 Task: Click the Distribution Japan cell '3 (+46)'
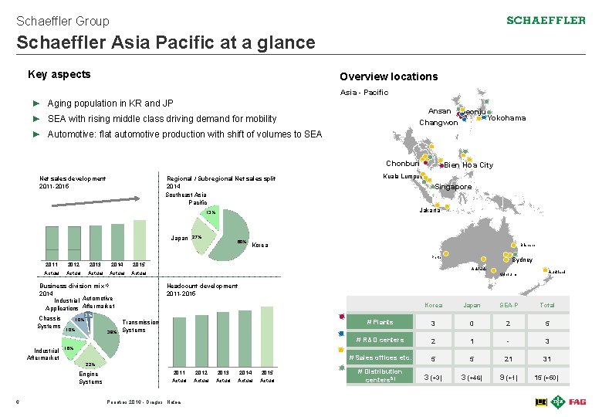click(x=472, y=377)
